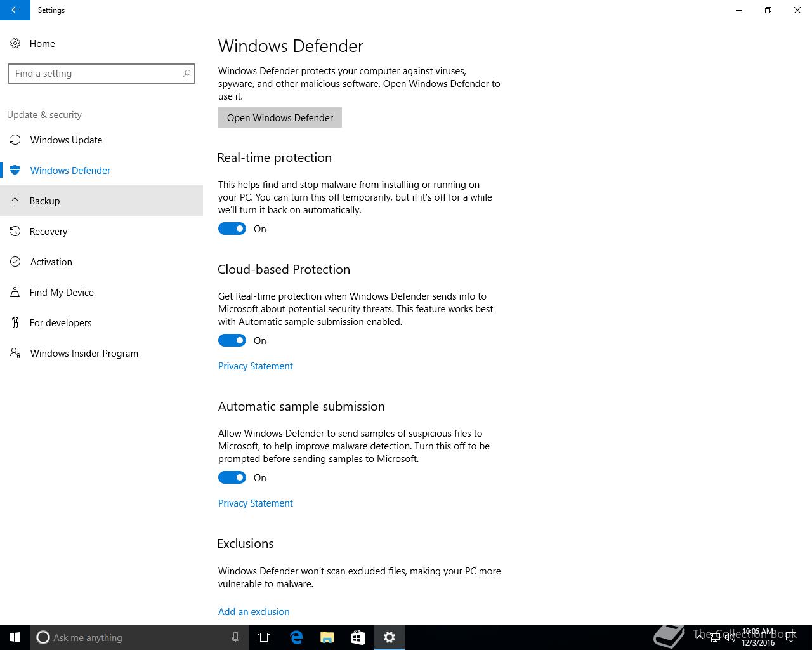Open Task View from the taskbar

click(264, 637)
